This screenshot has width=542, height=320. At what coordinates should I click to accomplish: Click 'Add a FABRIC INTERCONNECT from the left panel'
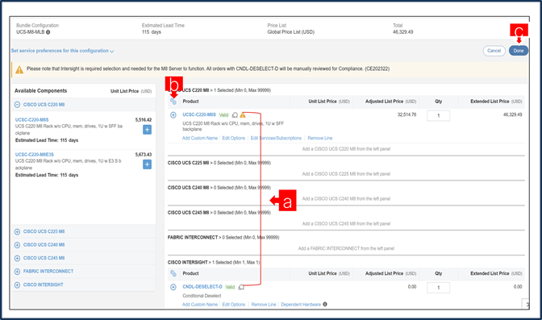tap(346, 248)
